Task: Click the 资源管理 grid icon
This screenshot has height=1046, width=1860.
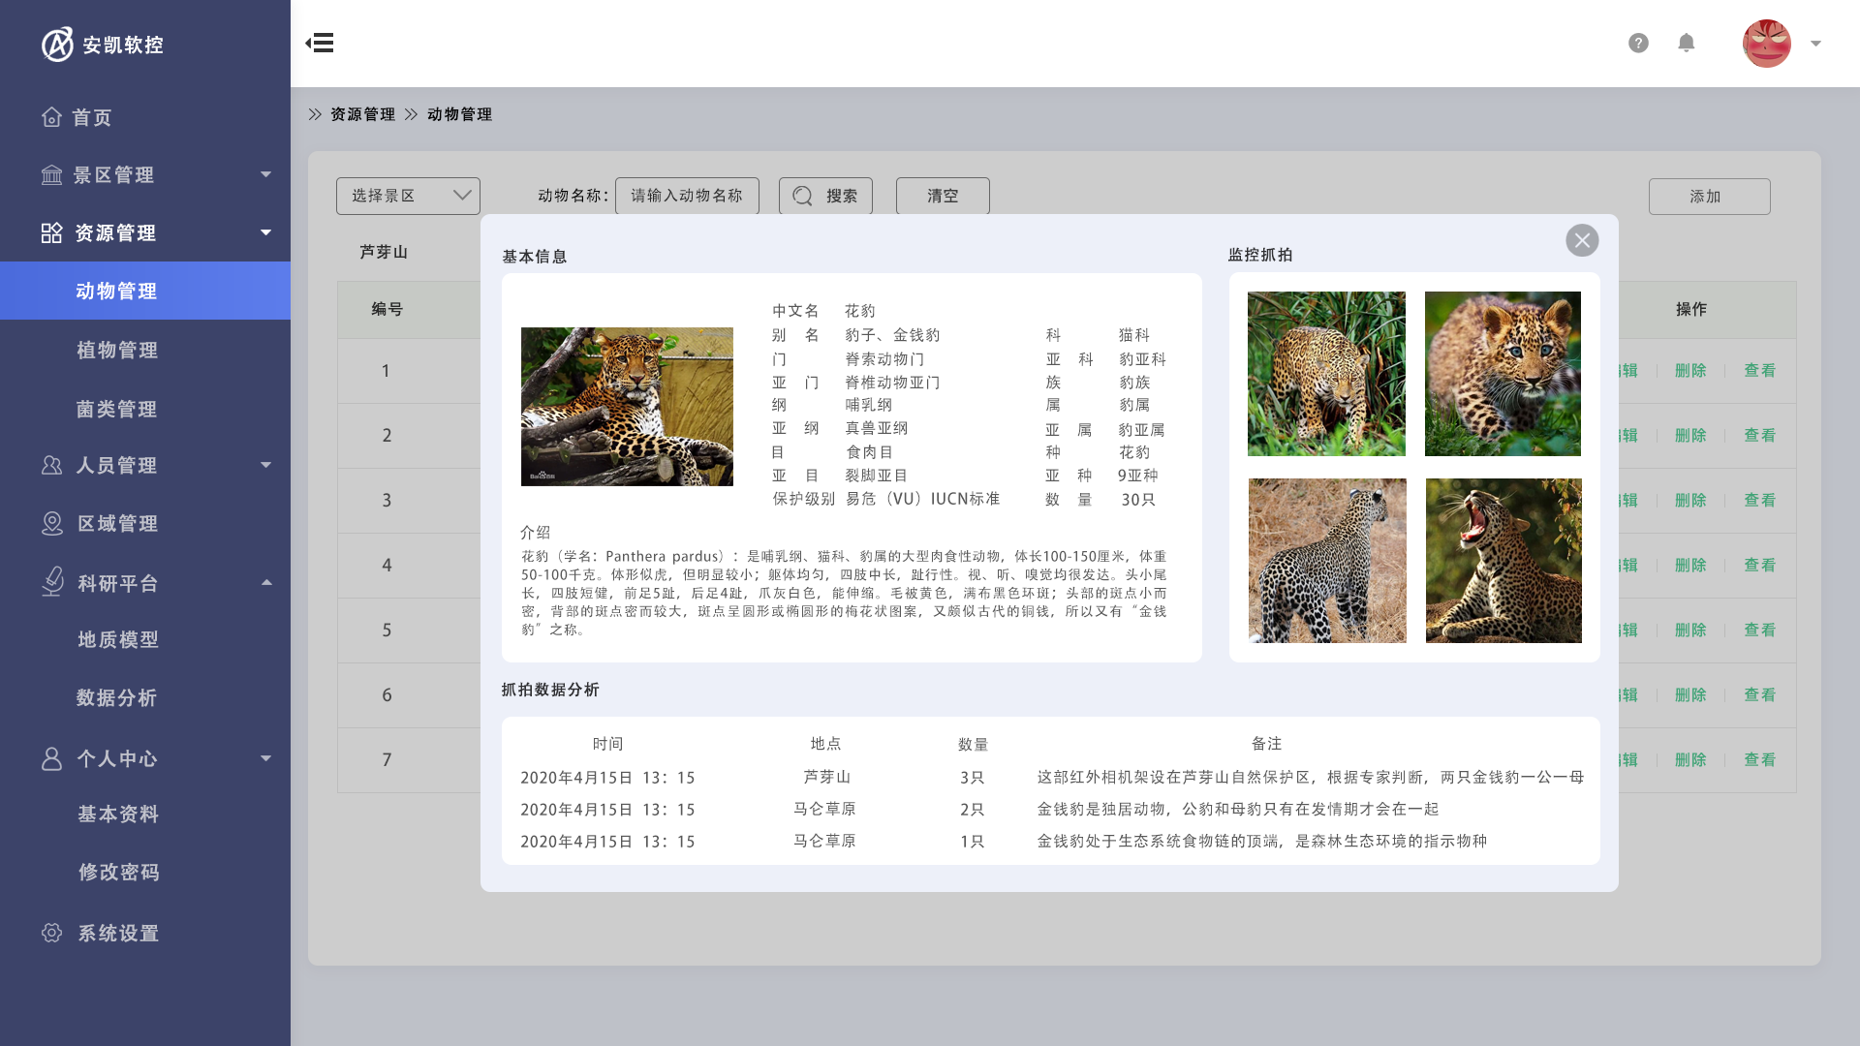Action: [x=51, y=233]
